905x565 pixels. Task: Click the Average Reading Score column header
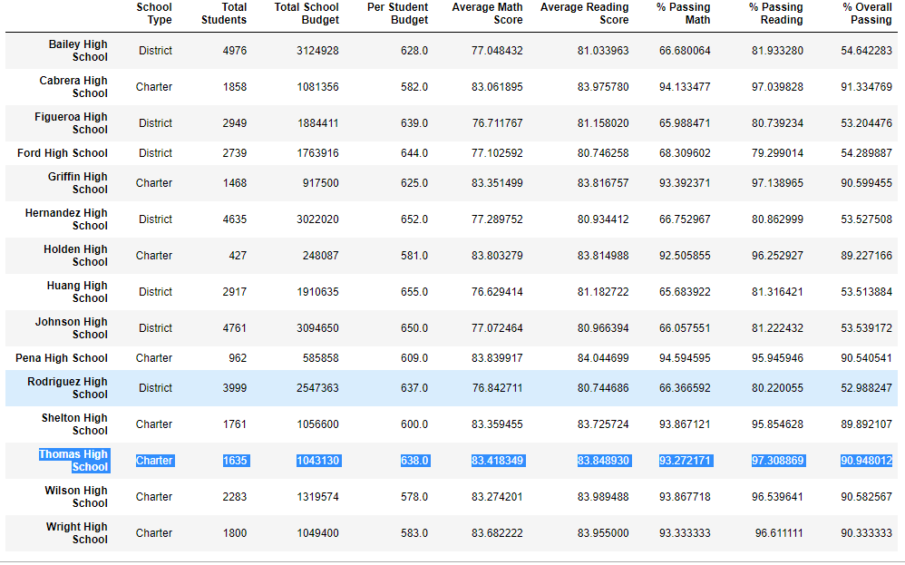585,14
